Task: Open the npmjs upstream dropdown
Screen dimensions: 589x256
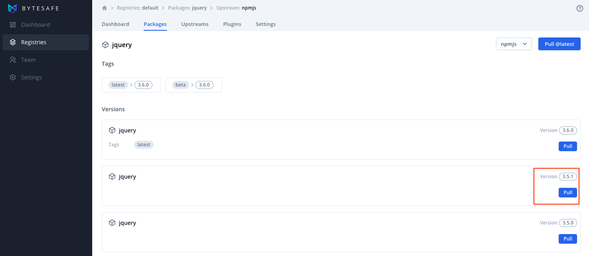Action: click(514, 44)
